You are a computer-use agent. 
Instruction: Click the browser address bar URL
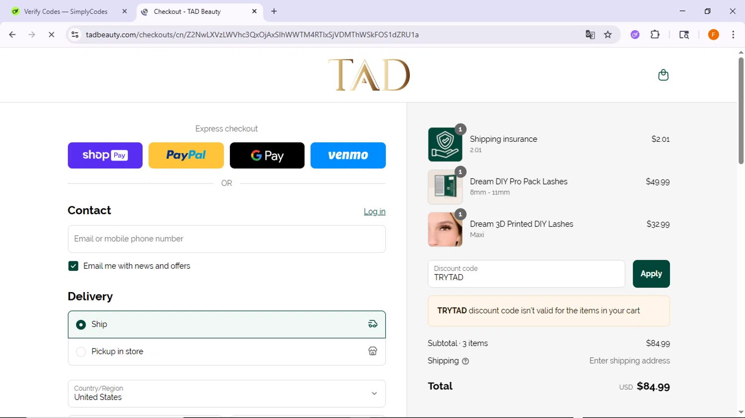[x=252, y=35]
